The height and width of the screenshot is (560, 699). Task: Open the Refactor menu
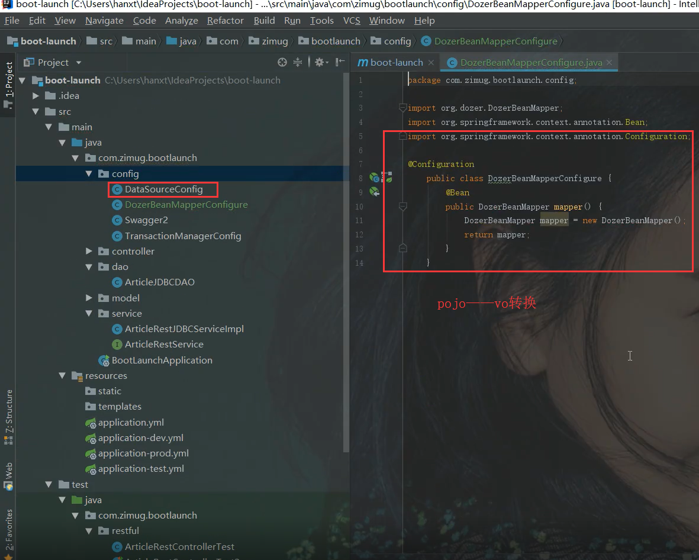click(225, 21)
